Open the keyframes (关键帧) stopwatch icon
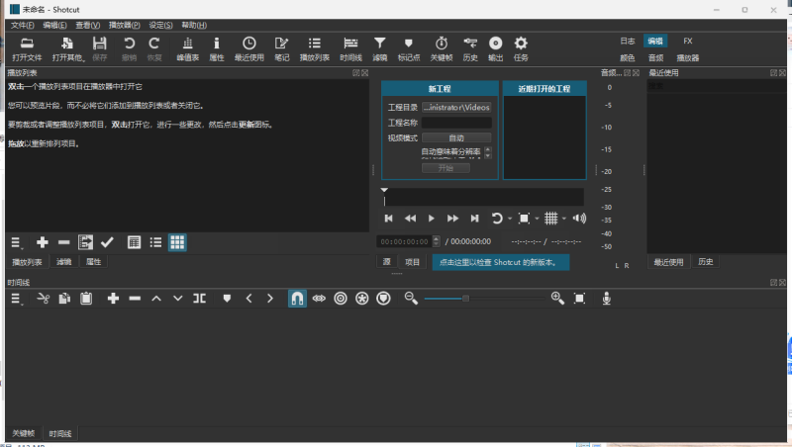Screen dimensions: 792x447 (441, 48)
